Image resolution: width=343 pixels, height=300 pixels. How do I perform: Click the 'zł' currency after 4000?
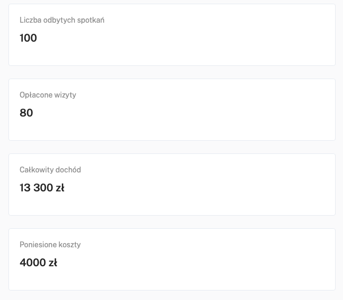[x=52, y=263]
